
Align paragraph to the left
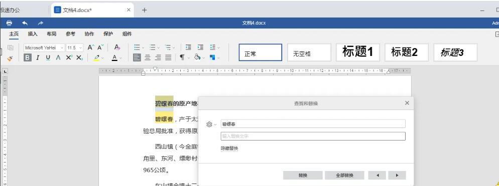coord(137,57)
